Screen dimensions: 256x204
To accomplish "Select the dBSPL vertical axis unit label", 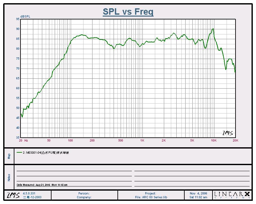I will coord(25,16).
